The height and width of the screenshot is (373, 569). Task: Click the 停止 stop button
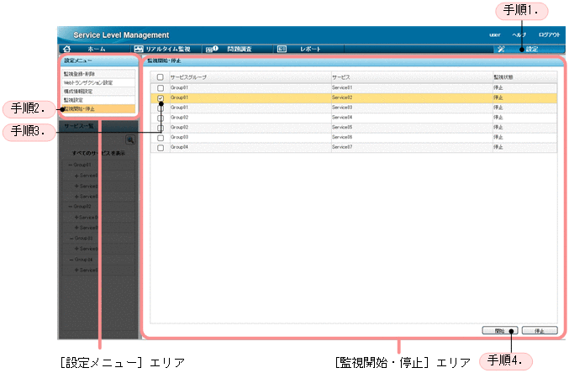point(540,330)
